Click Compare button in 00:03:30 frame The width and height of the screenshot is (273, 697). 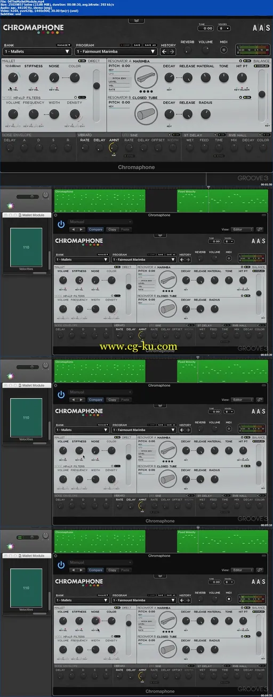[95, 229]
